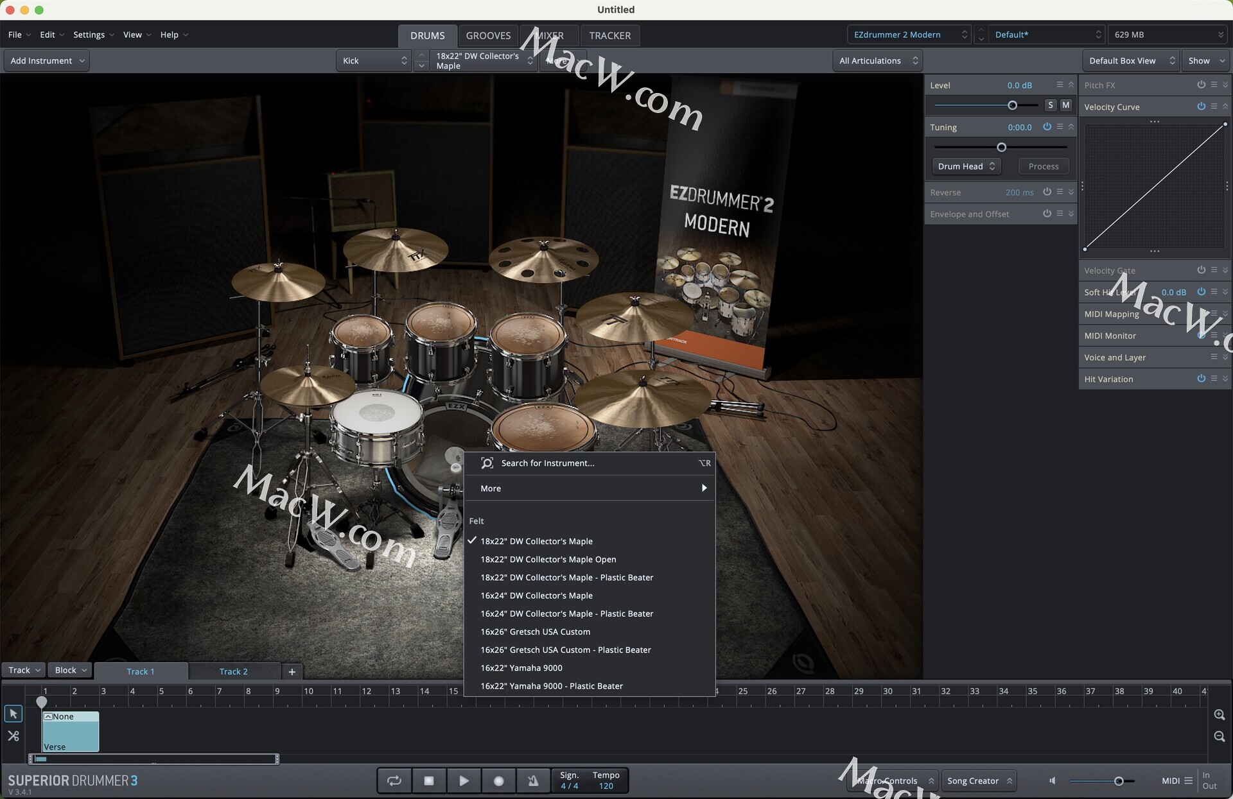This screenshot has height=799, width=1233.
Task: Open the Track menu button
Action: click(24, 670)
